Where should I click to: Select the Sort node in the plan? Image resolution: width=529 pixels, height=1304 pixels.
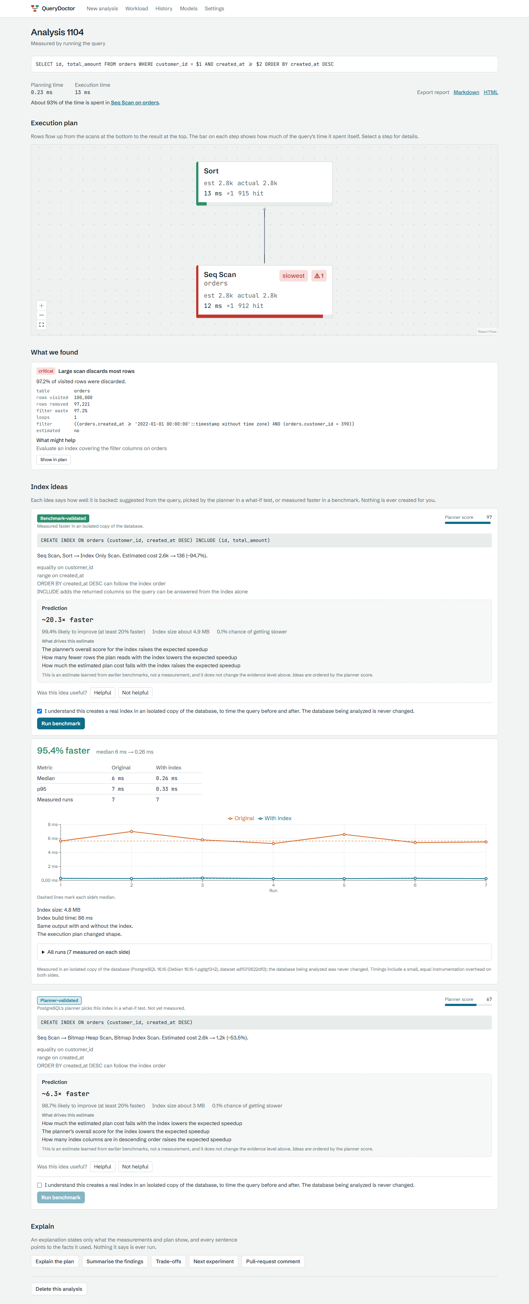(x=264, y=184)
